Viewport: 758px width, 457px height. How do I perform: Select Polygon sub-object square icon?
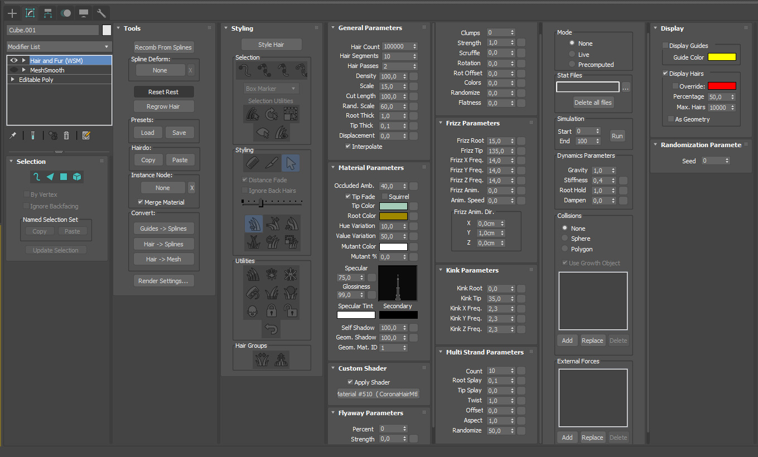click(x=64, y=177)
